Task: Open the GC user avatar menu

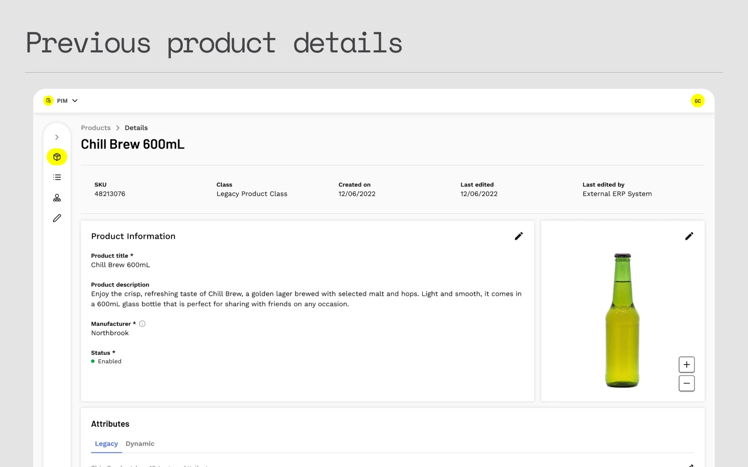Action: pos(698,101)
